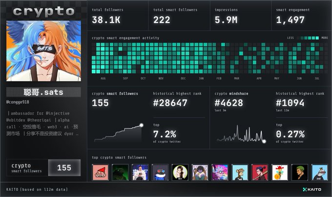
Task: Open the @xbitdex mention in bio
Action: coord(16,120)
